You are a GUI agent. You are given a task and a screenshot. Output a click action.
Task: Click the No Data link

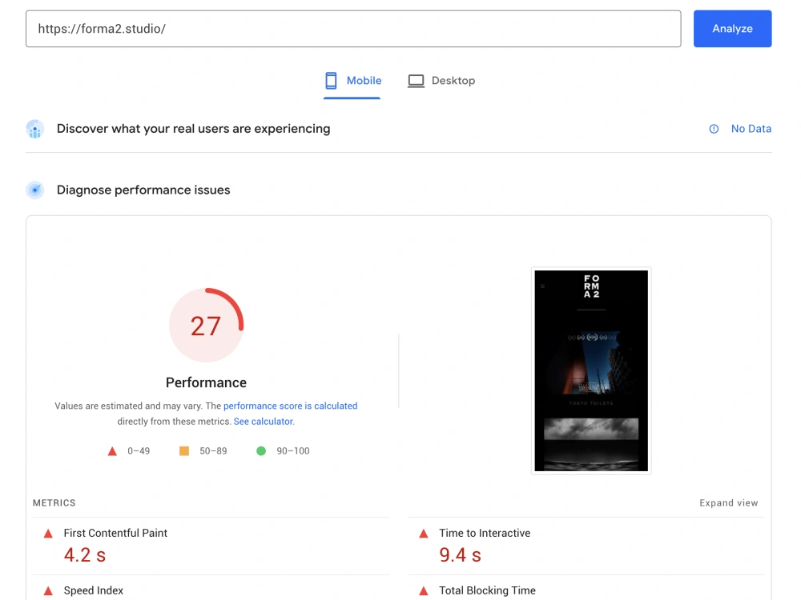click(751, 129)
